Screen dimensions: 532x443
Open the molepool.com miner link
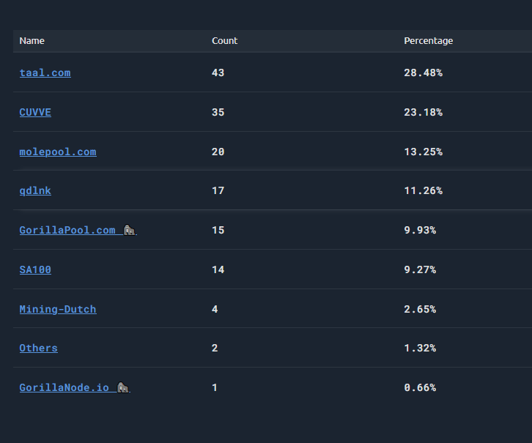(58, 152)
